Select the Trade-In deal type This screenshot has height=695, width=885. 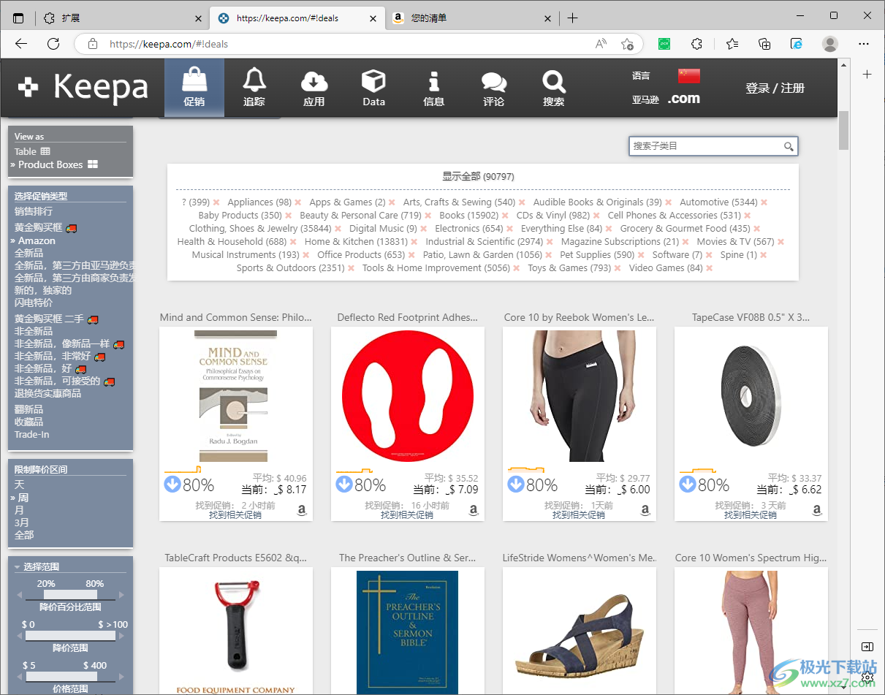click(x=32, y=434)
